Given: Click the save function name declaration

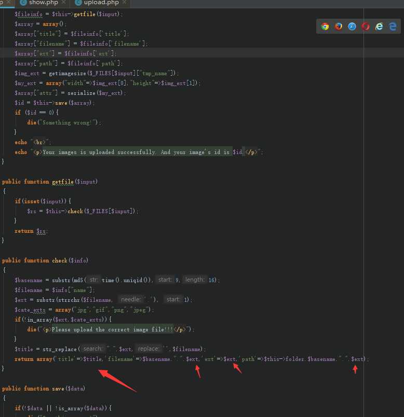Looking at the screenshot, I should click(x=58, y=388).
